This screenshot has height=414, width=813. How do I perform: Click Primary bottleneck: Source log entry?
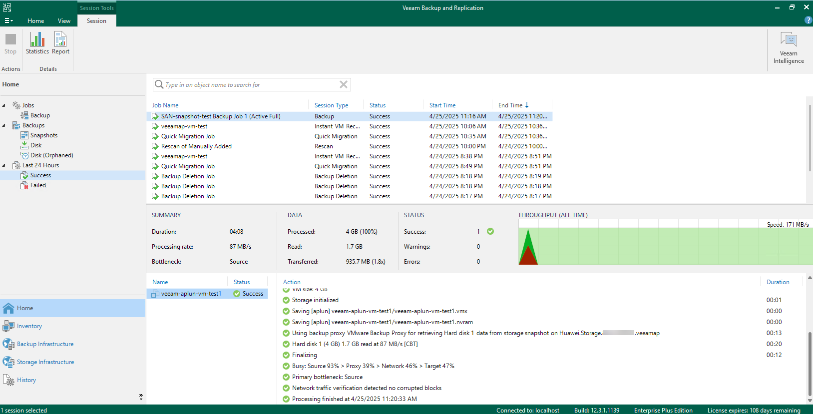click(327, 377)
